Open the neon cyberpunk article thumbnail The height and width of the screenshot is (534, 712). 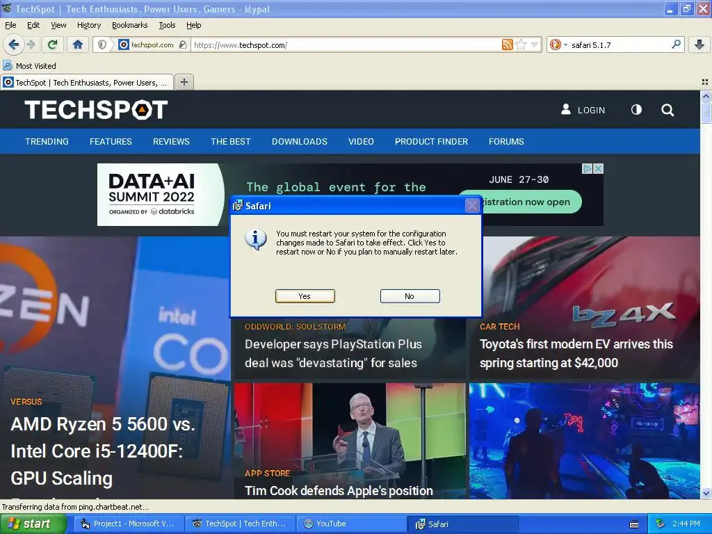[584, 441]
